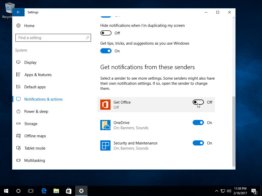Viewport: 262px width, 196px height.
Task: Select Power & sleep in sidebar
Action: (x=36, y=112)
